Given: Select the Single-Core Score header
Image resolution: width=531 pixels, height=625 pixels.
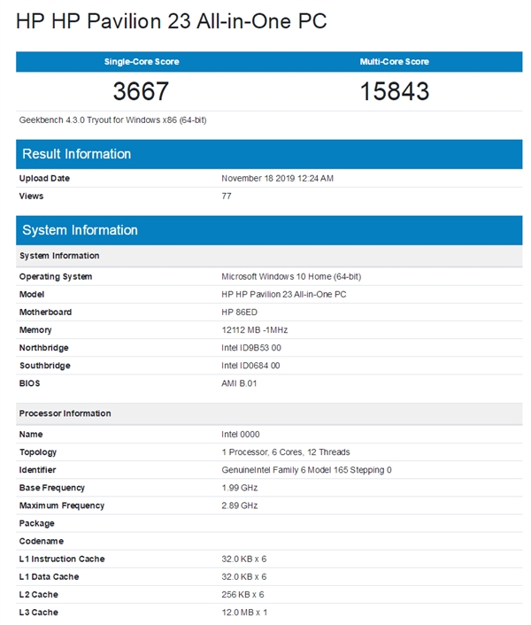Looking at the screenshot, I should coord(140,61).
